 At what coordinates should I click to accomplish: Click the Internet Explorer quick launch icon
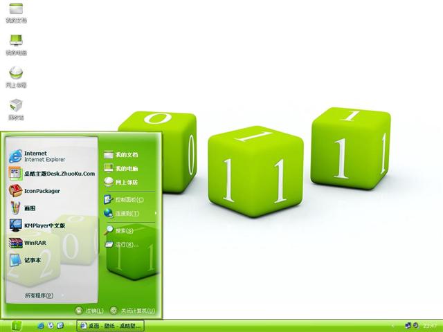tap(41, 326)
